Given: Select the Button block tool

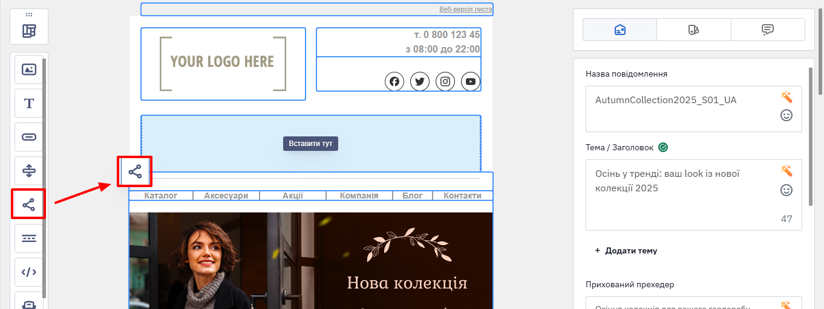Looking at the screenshot, I should 29,137.
